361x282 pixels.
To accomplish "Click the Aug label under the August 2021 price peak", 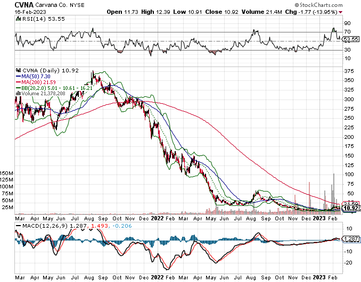I will (x=89, y=219).
